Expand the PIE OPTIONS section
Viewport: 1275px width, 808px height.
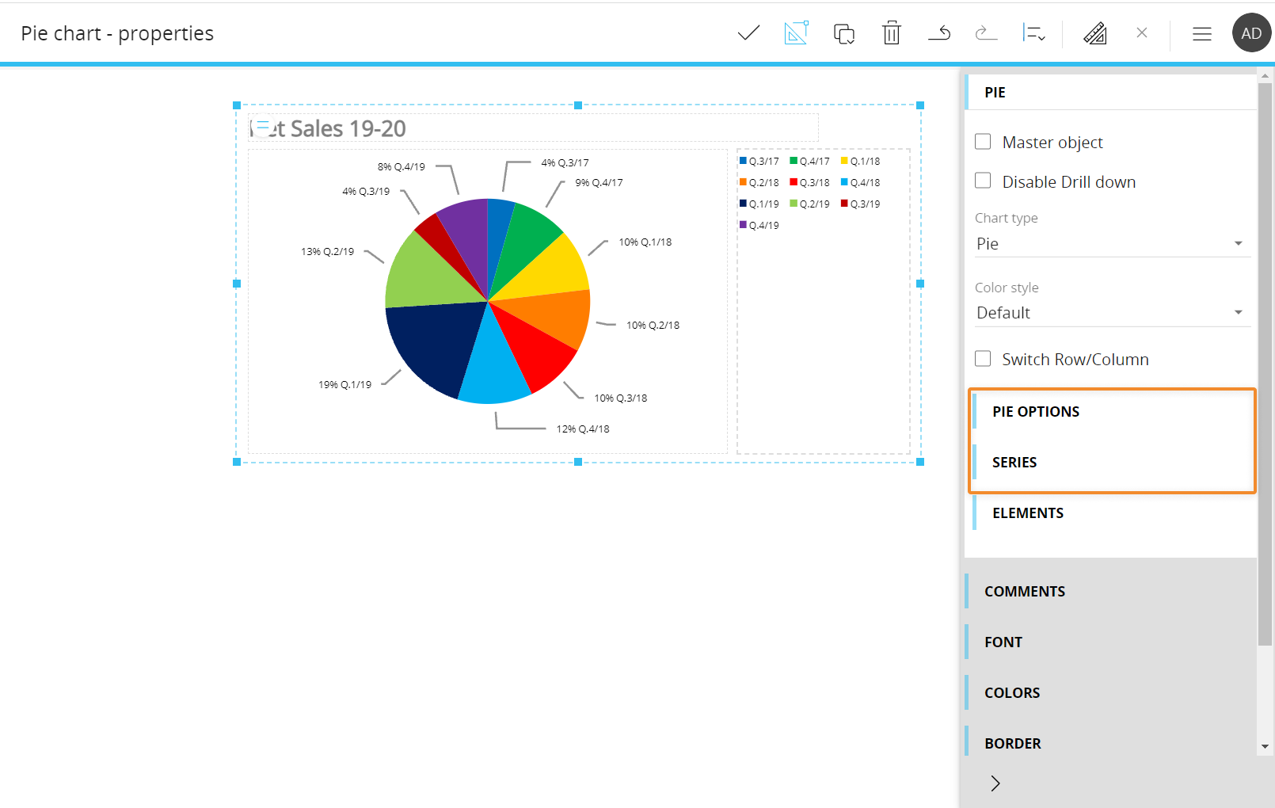1036,412
